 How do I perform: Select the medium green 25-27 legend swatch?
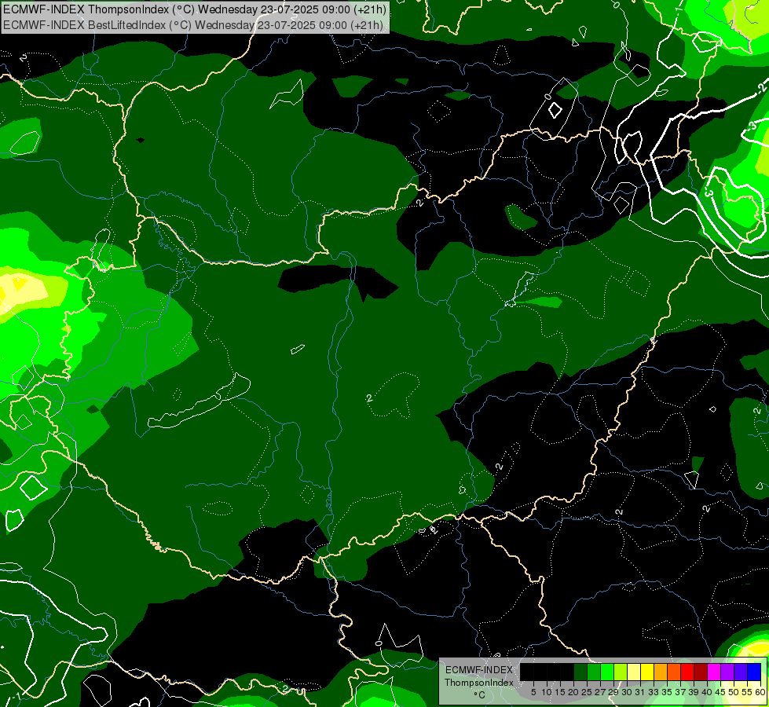594,672
